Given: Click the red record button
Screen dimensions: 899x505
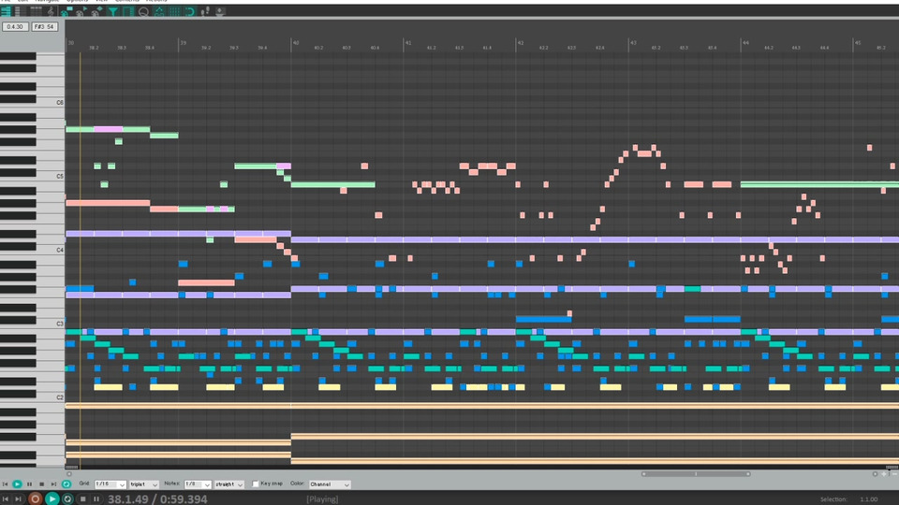Looking at the screenshot, I should [35, 499].
